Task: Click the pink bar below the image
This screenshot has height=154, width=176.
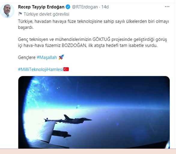Action: (88, 151)
